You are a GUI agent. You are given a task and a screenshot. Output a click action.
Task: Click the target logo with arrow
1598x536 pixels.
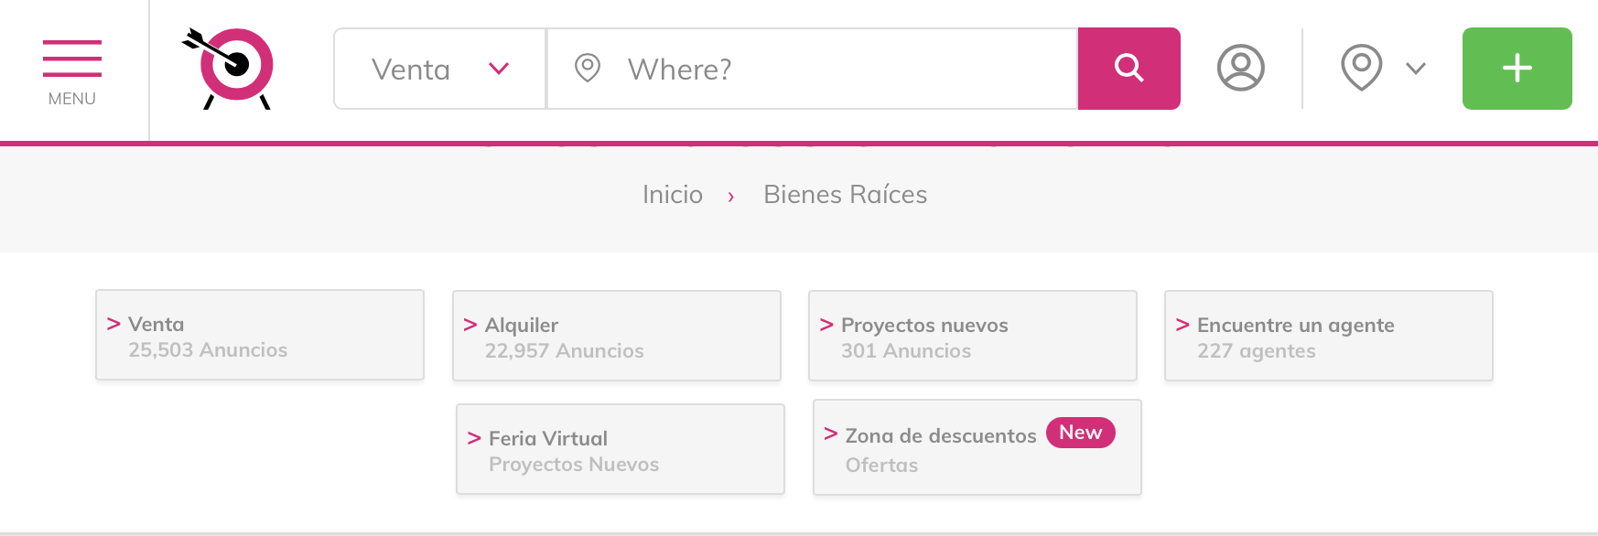pyautogui.click(x=229, y=69)
